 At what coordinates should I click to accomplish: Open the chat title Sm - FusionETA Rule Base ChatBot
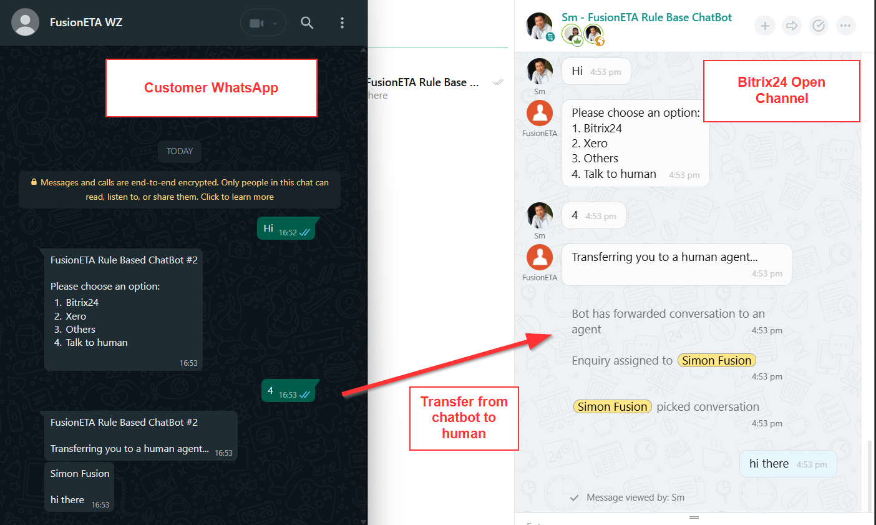click(646, 17)
